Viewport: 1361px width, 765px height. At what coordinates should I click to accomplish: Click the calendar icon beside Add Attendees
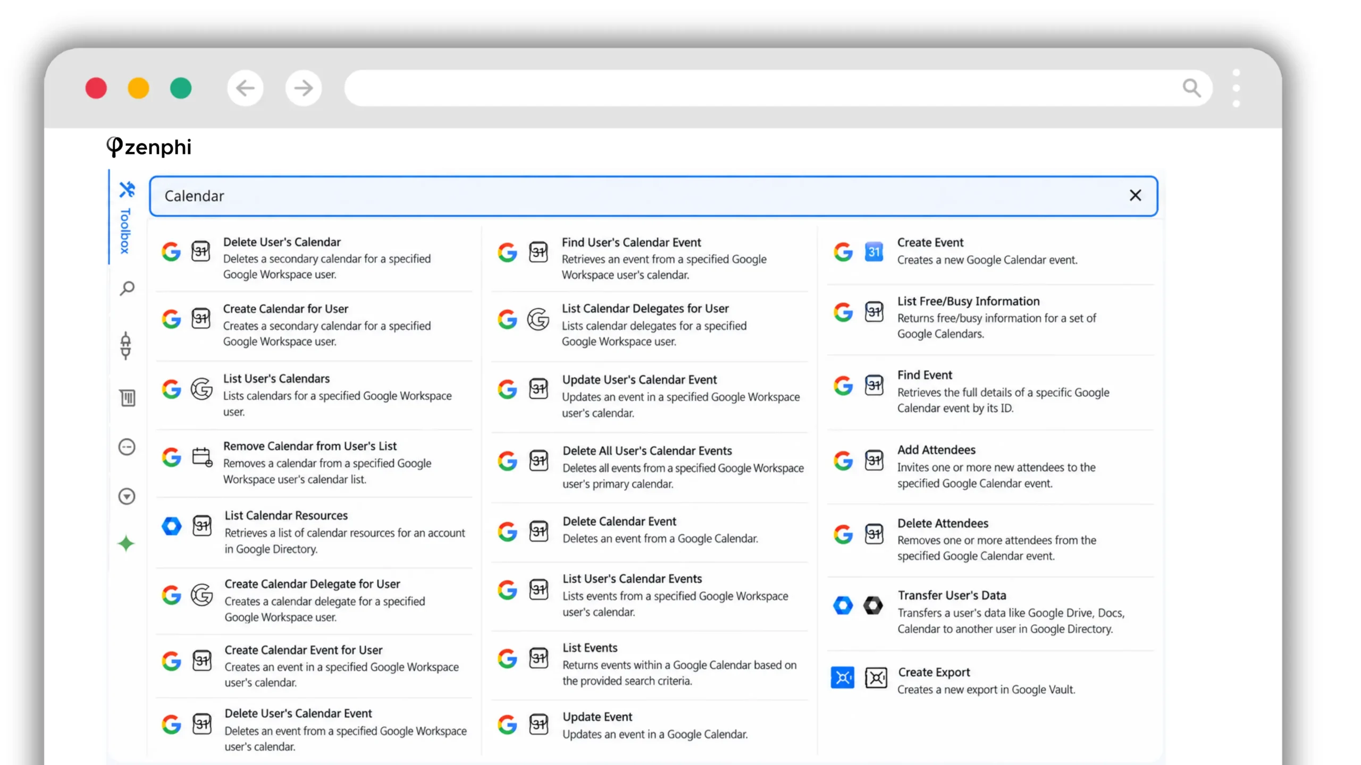click(874, 460)
